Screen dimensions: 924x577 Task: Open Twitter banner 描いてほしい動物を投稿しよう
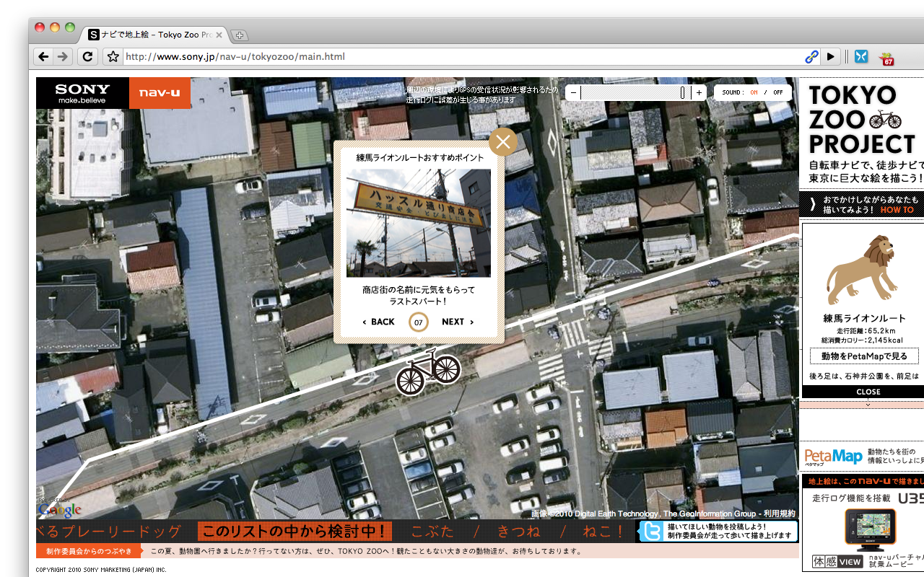point(718,532)
